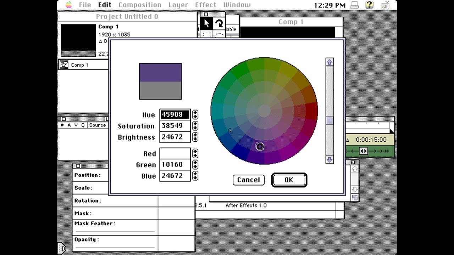454x255 pixels.
Task: Click the Mask property row
Action: [x=134, y=213]
